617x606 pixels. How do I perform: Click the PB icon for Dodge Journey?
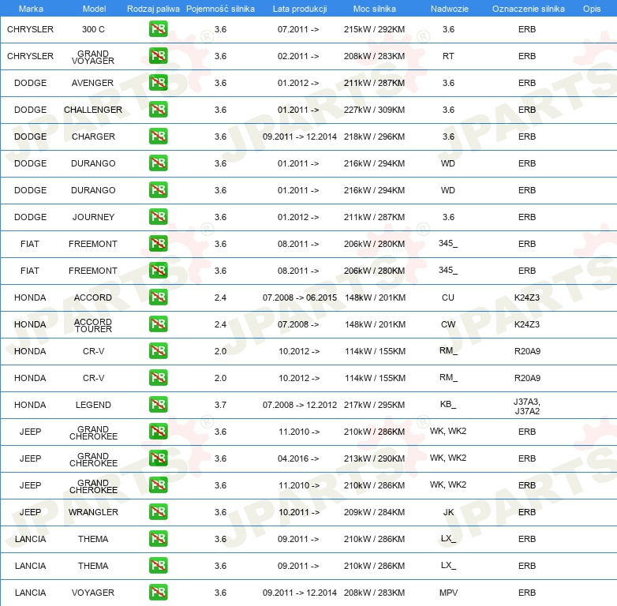click(x=158, y=217)
